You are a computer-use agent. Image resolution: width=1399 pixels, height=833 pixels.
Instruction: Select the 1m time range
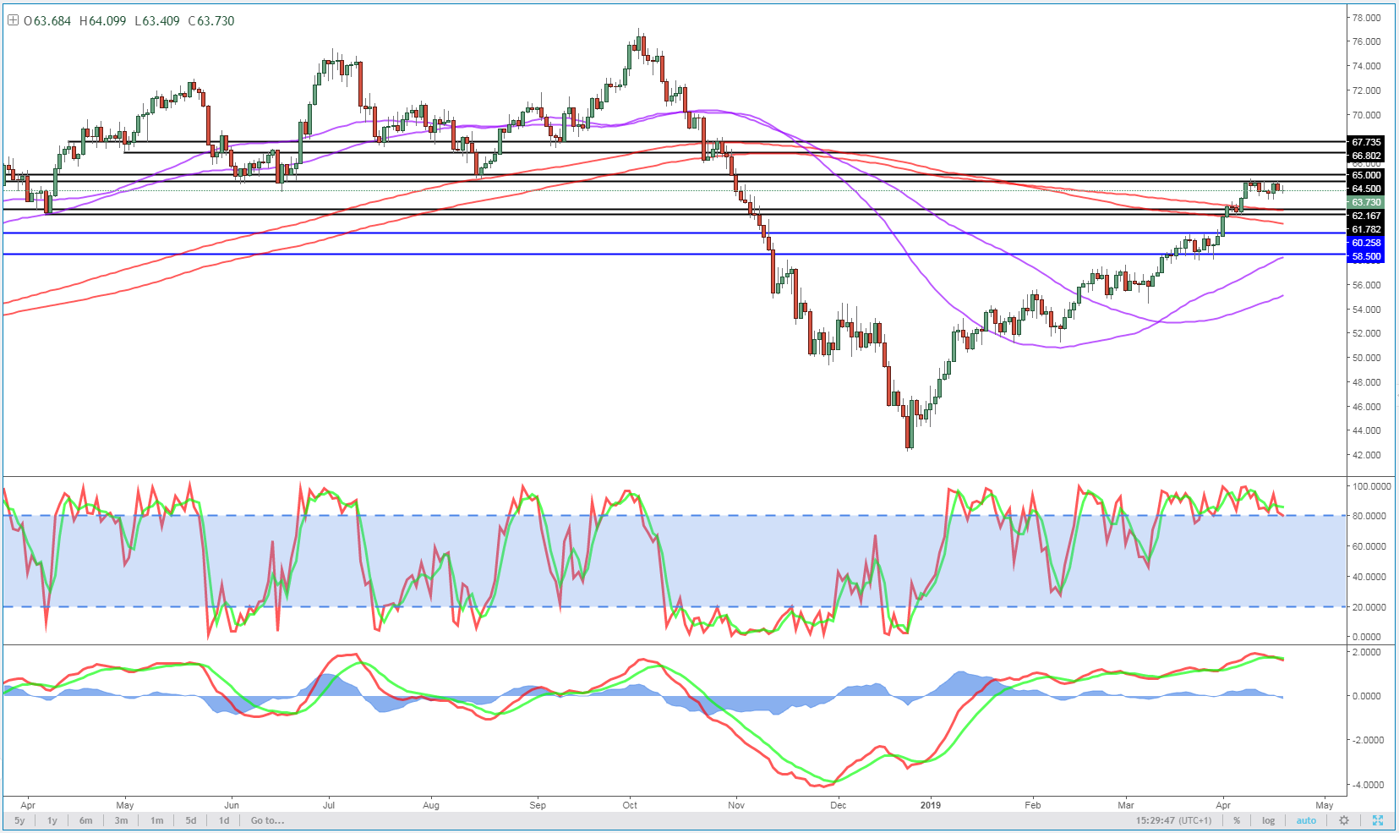click(157, 820)
